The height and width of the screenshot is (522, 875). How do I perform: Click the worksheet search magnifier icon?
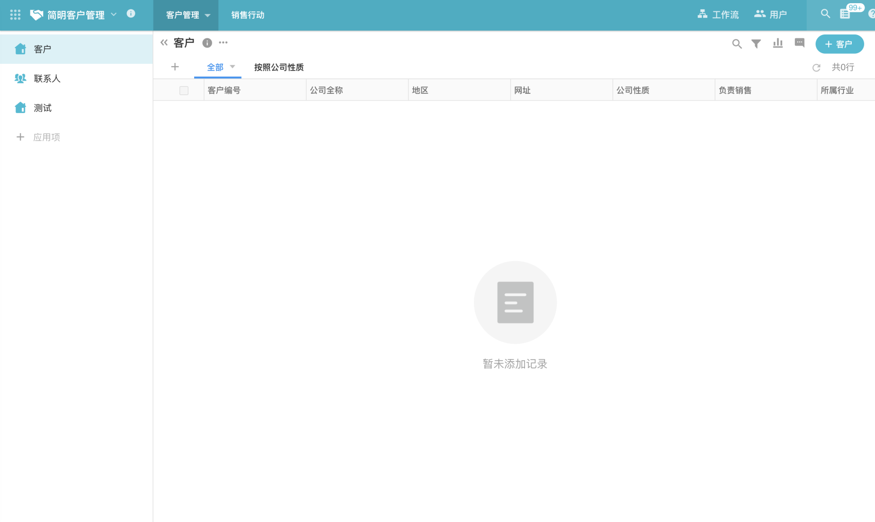[736, 44]
